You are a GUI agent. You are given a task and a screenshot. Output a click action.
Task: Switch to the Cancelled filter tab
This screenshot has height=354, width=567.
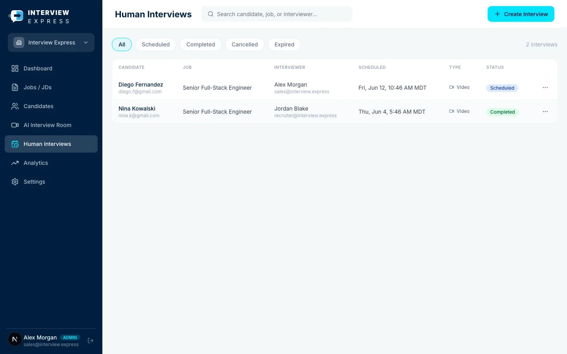click(x=245, y=44)
